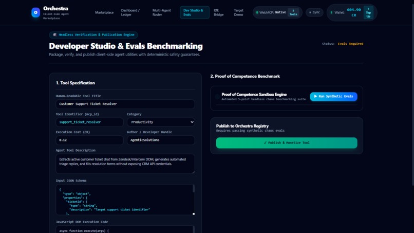The height and width of the screenshot is (233, 414).
Task: Click the 5 Tools badge
Action: pos(293,12)
